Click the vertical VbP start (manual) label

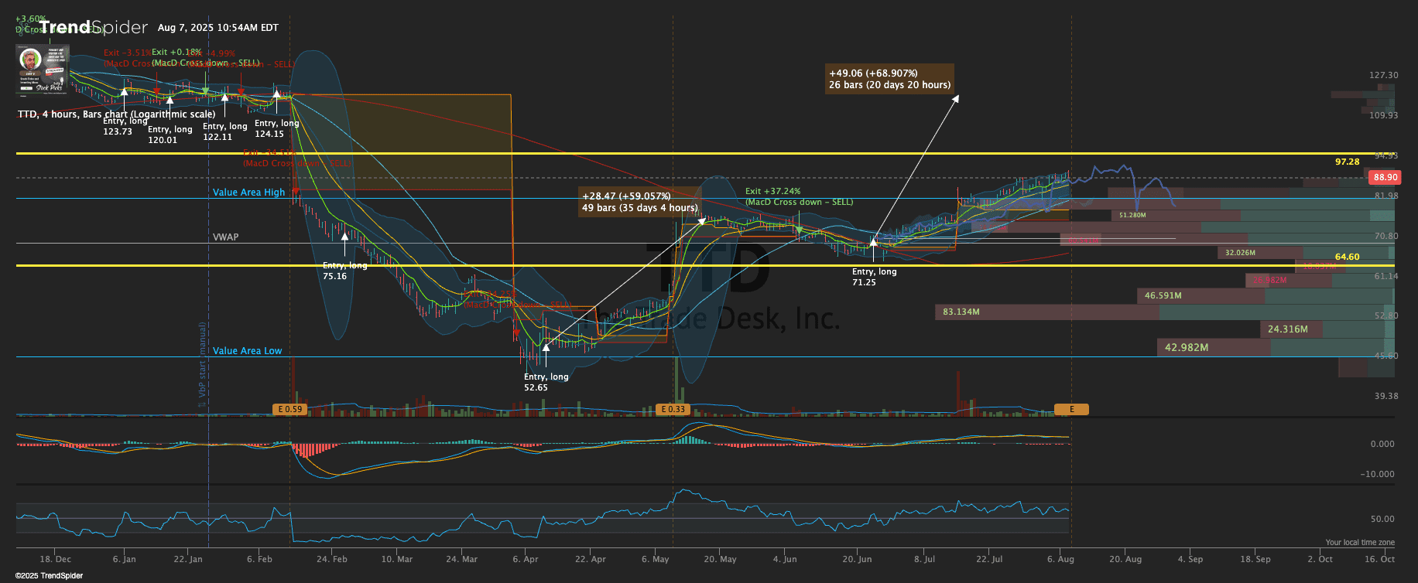click(203, 365)
